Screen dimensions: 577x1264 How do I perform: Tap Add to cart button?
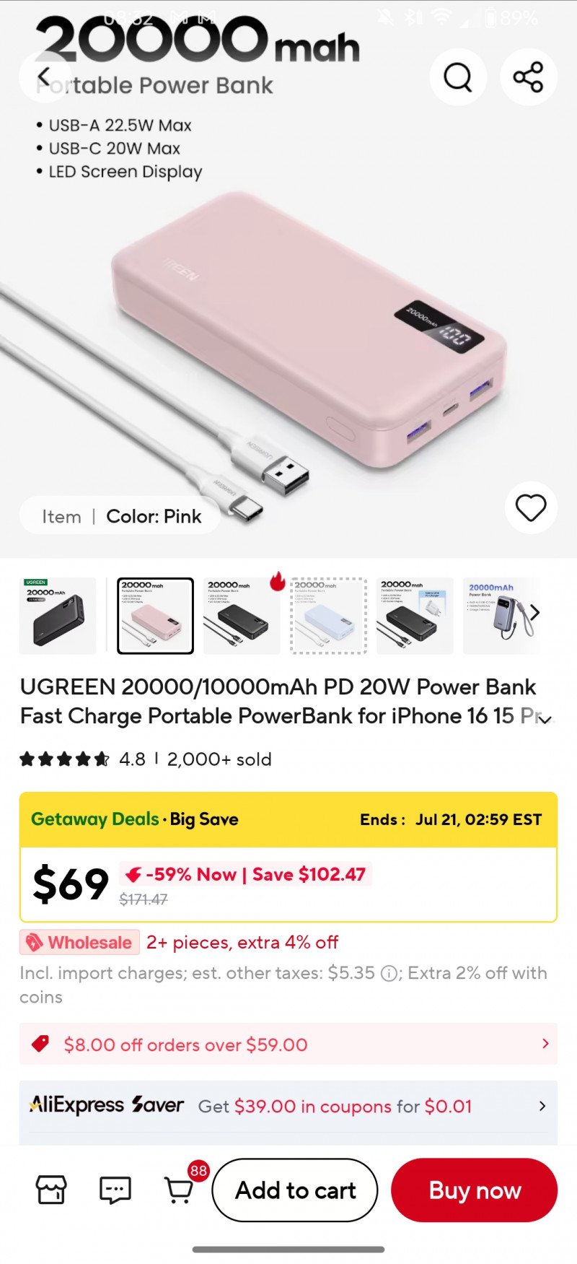pyautogui.click(x=295, y=1190)
